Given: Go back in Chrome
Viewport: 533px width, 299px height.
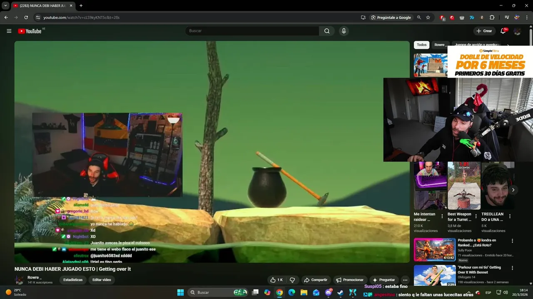Looking at the screenshot, I should (6, 17).
